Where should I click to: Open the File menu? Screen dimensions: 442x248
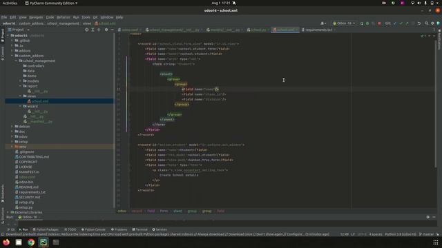(4, 17)
